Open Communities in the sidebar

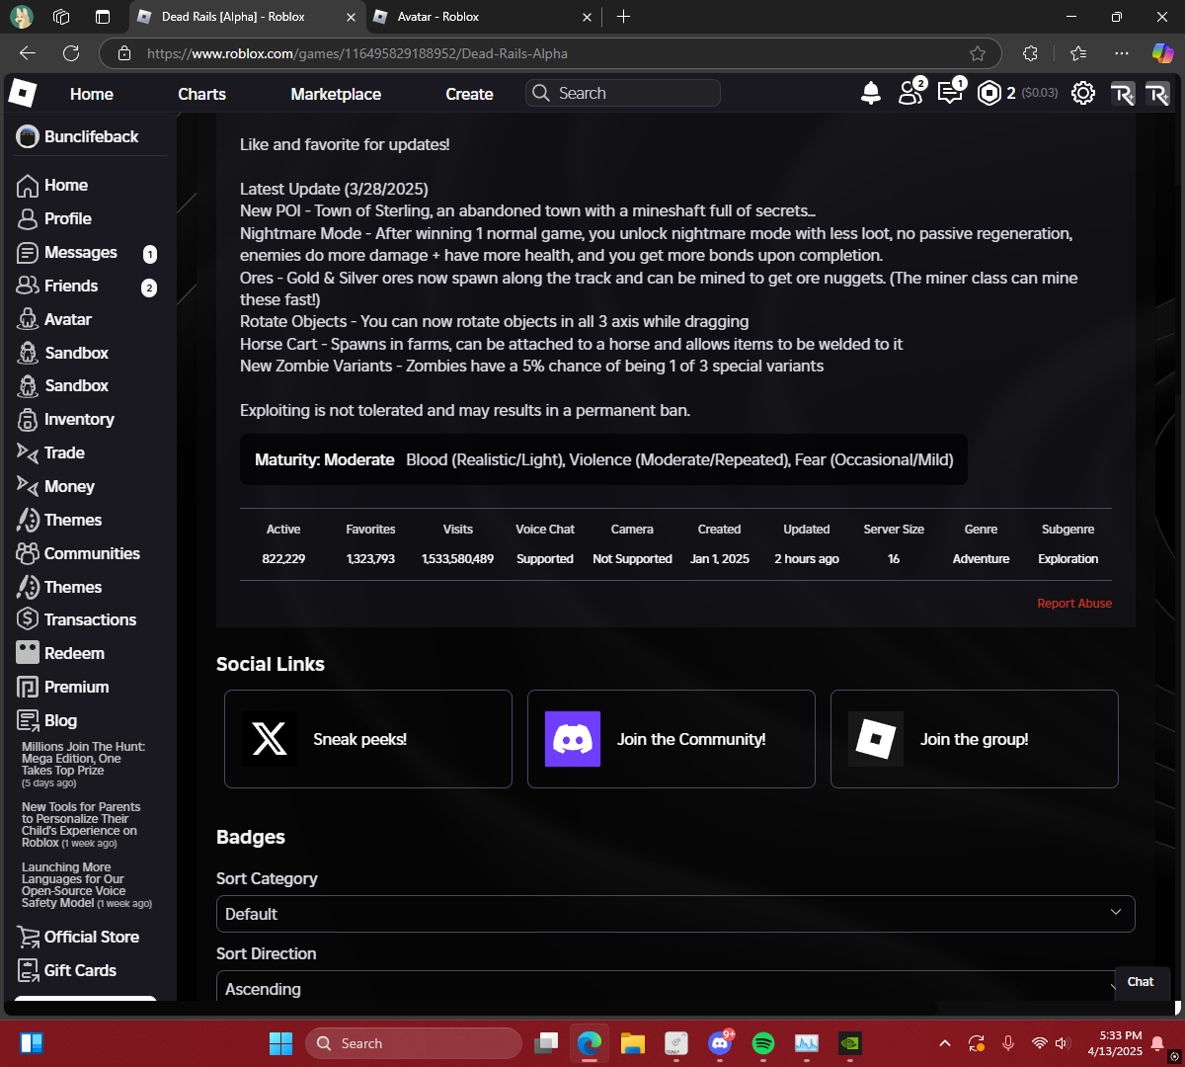[78, 554]
